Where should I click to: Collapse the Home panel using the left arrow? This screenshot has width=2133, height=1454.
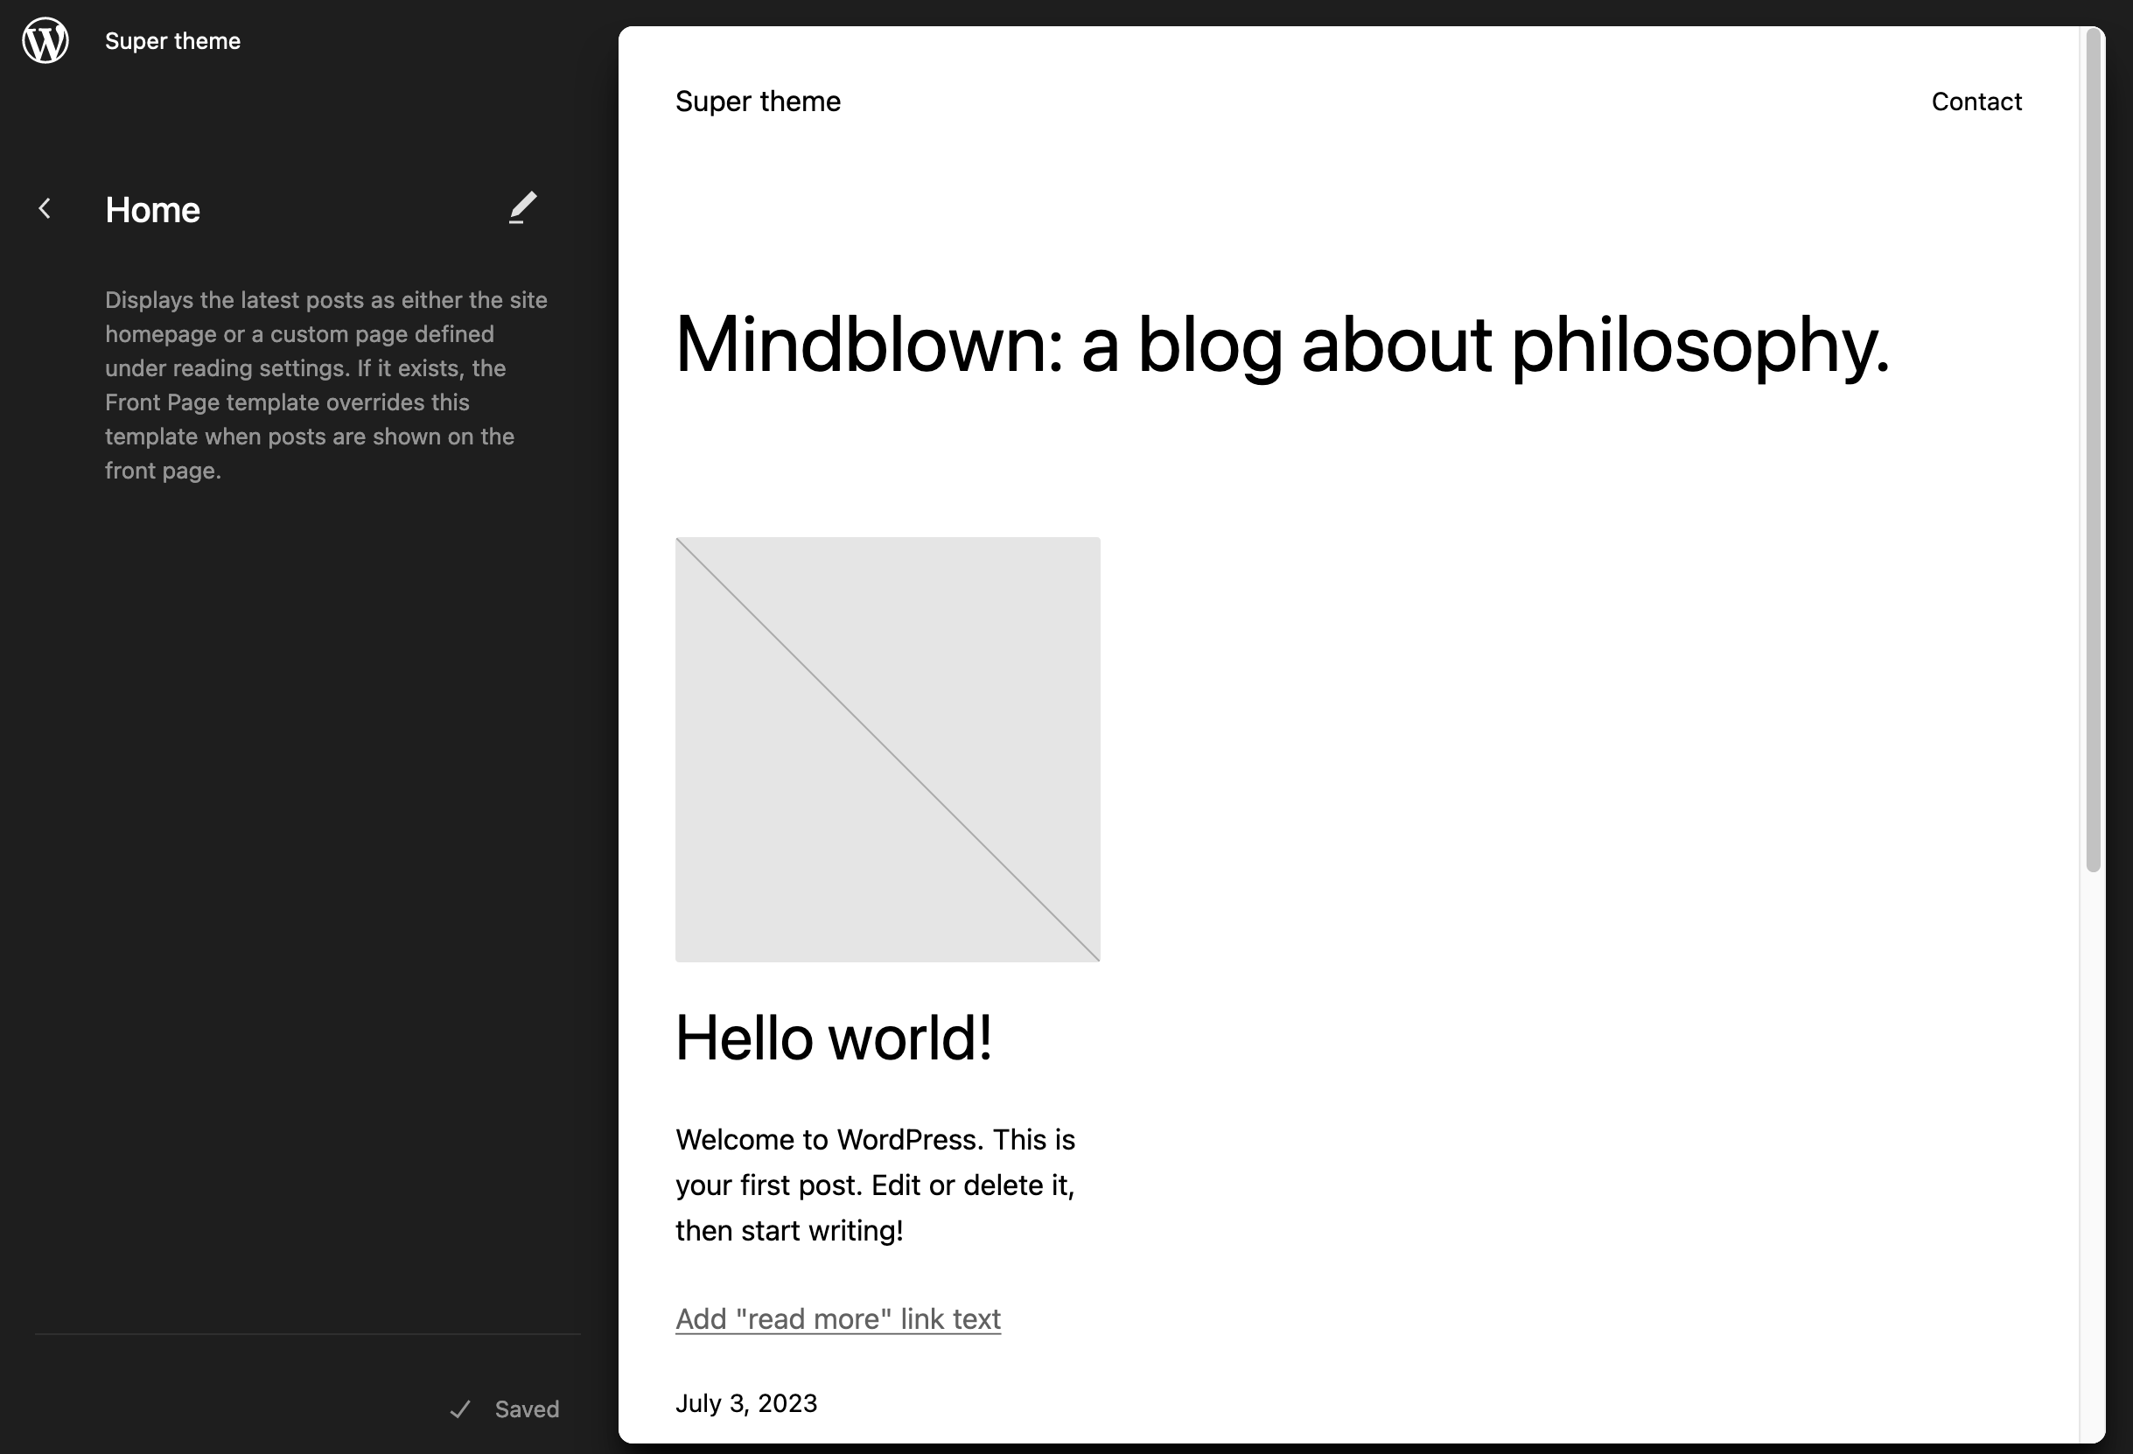coord(44,208)
